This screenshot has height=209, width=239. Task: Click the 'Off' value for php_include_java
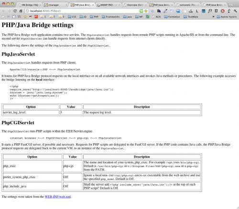point(73,186)
